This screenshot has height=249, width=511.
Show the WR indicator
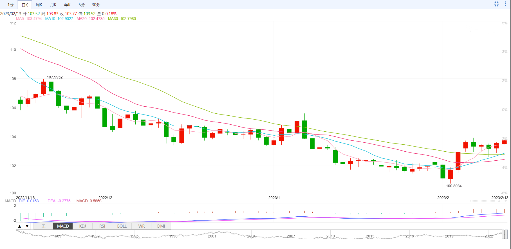(x=142, y=226)
